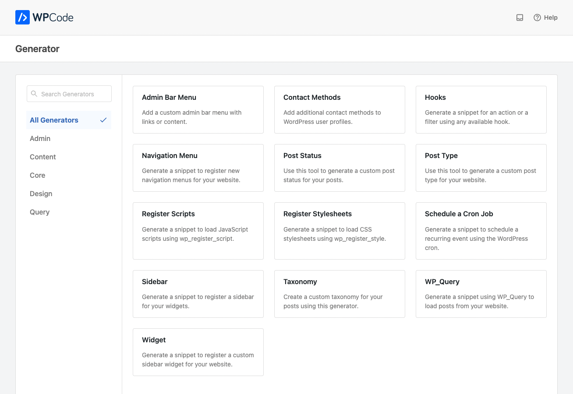The width and height of the screenshot is (573, 394).
Task: Click the Help question mark icon
Action: coord(537,18)
